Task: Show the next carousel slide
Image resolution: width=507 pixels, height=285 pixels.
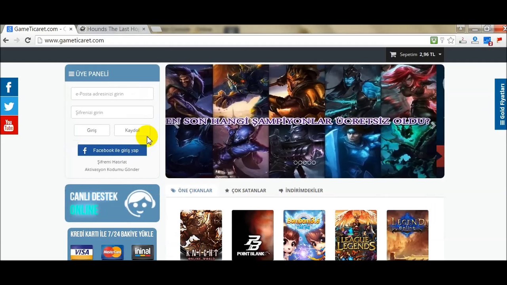Action: (x=433, y=125)
